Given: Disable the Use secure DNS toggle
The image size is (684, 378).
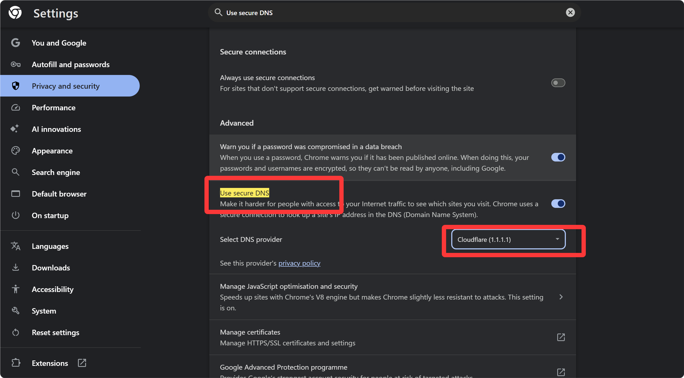Looking at the screenshot, I should (x=558, y=204).
